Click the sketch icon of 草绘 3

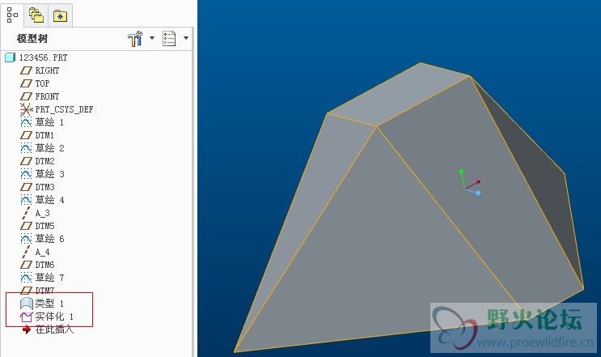[x=26, y=174]
